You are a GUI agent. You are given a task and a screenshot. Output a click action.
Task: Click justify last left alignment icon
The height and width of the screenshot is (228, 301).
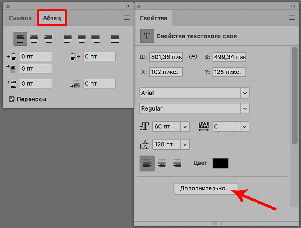click(x=68, y=38)
